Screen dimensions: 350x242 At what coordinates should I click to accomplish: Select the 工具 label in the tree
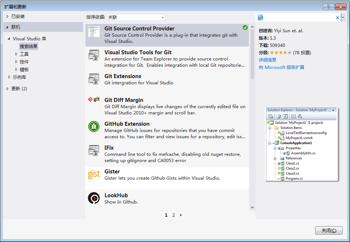[24, 54]
